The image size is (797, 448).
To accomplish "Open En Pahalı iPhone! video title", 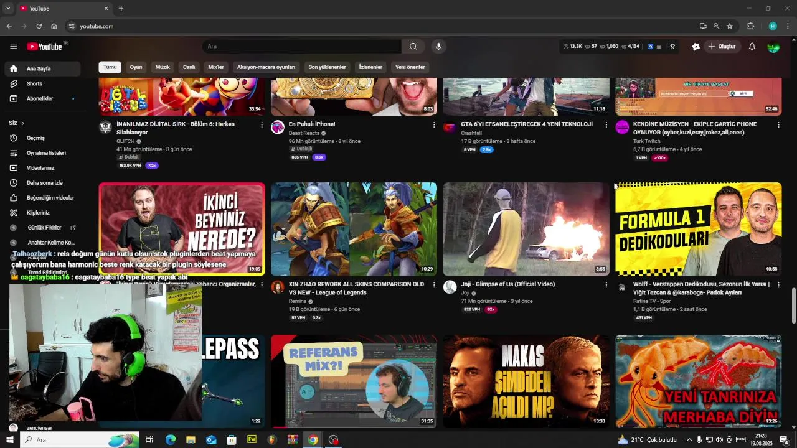I will [x=312, y=124].
